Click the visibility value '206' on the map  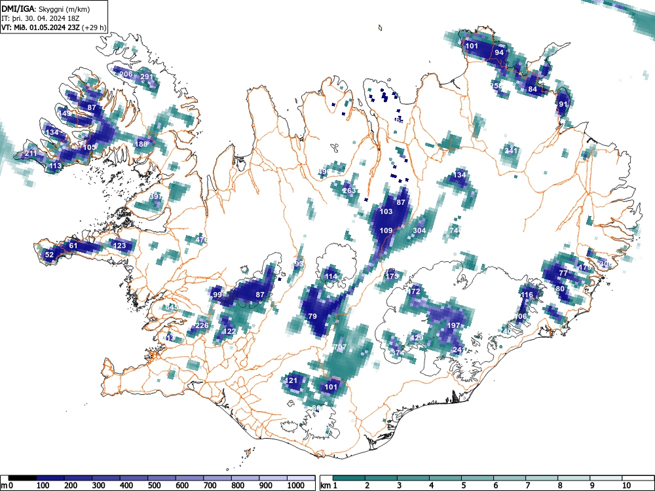(x=126, y=75)
